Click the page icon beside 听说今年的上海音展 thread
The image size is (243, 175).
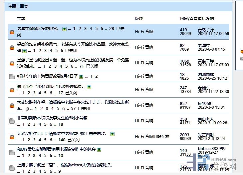pos(12,76)
